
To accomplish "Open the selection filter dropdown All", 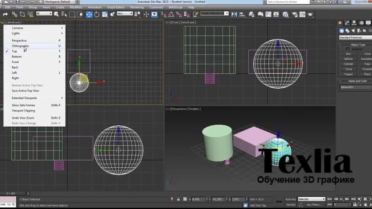I will tap(44, 14).
